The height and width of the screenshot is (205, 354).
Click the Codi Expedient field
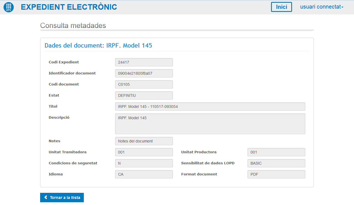(x=144, y=62)
